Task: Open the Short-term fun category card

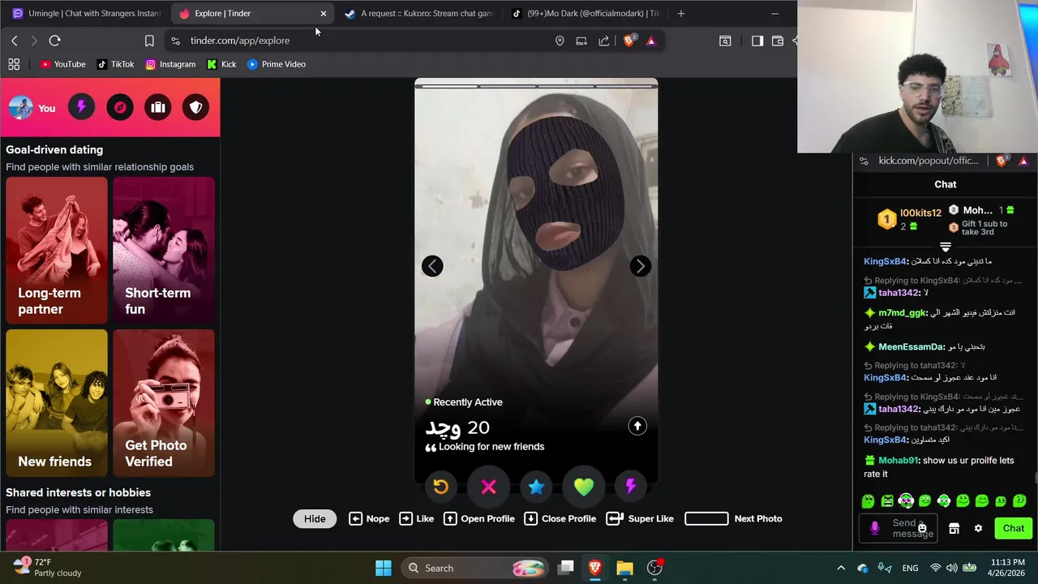Action: point(164,250)
